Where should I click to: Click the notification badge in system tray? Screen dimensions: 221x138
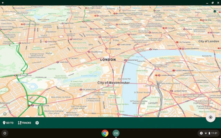coord(201,133)
